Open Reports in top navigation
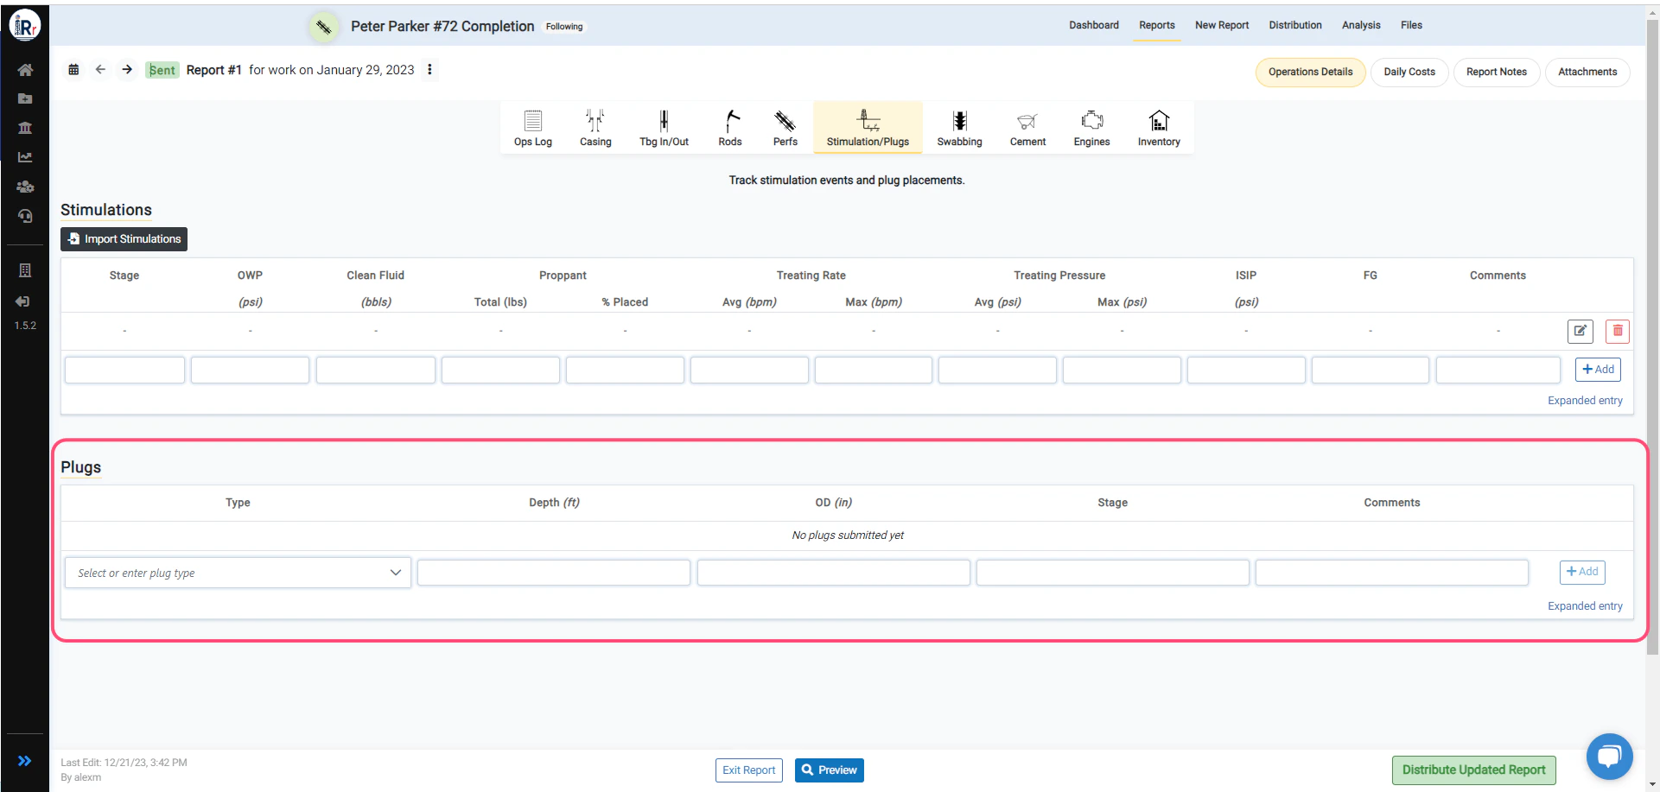 tap(1156, 25)
